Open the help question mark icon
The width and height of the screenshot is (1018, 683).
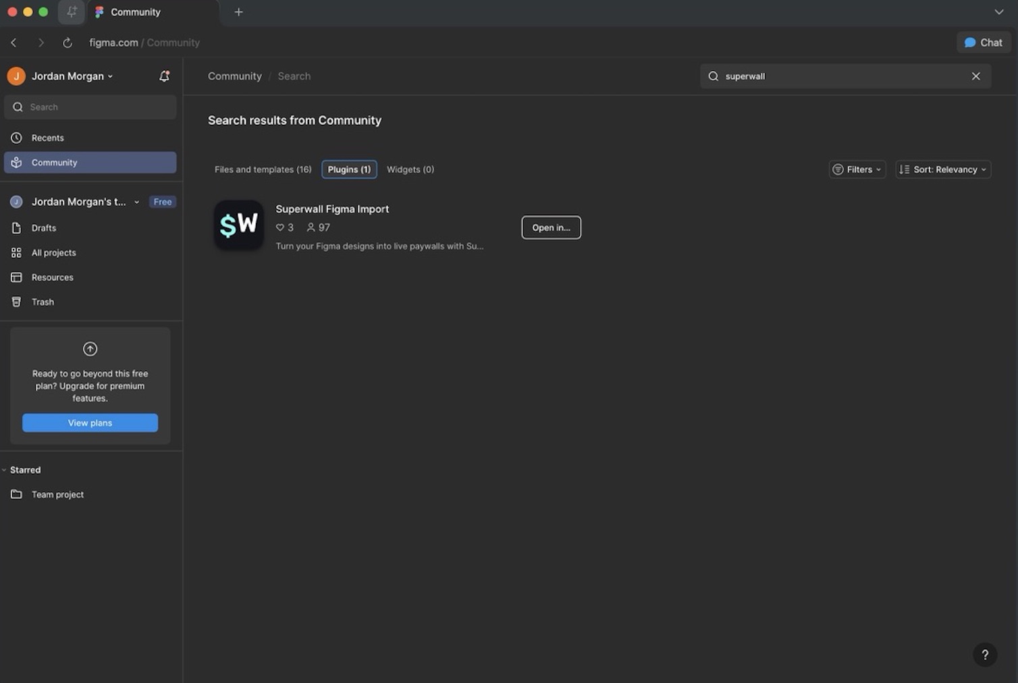(x=985, y=654)
